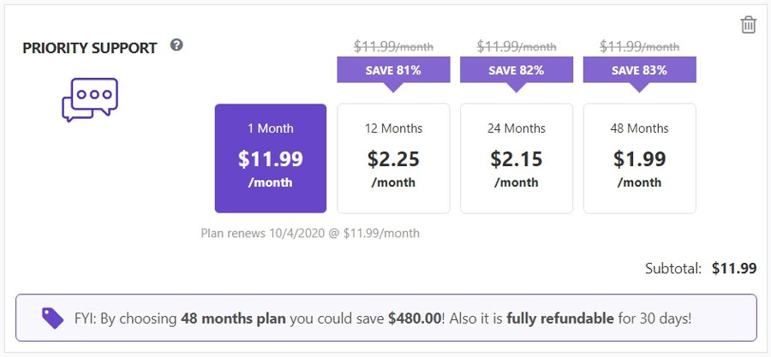The image size is (771, 357).
Task: Select the 48 Months plan card
Action: pyautogui.click(x=640, y=158)
